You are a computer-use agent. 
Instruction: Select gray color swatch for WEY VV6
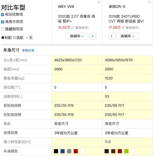pos(69,151)
